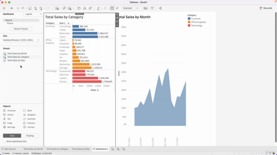Screen dimensions: 277x155
Task: Click the Text object
Action: [7, 119]
